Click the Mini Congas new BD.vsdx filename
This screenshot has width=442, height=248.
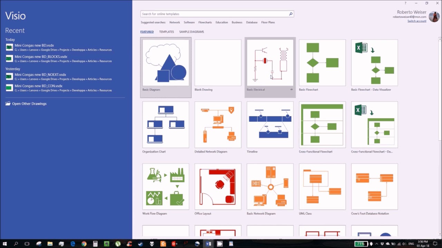point(34,45)
